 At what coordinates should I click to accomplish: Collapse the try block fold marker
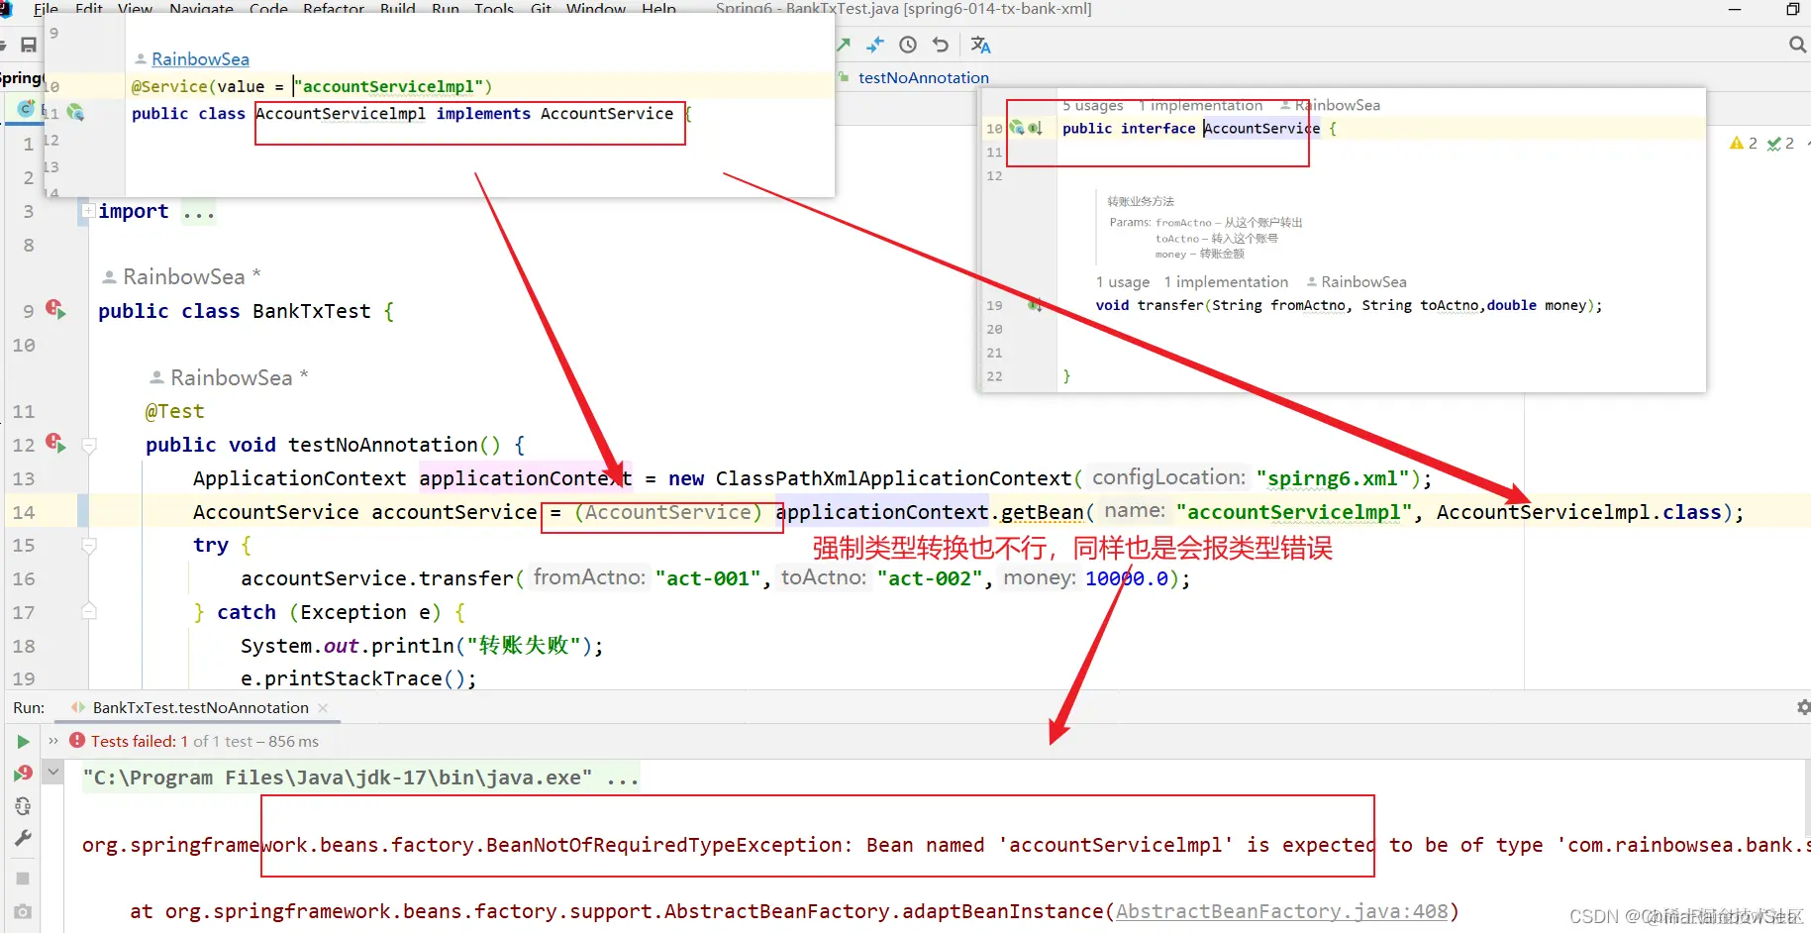pyautogui.click(x=89, y=545)
